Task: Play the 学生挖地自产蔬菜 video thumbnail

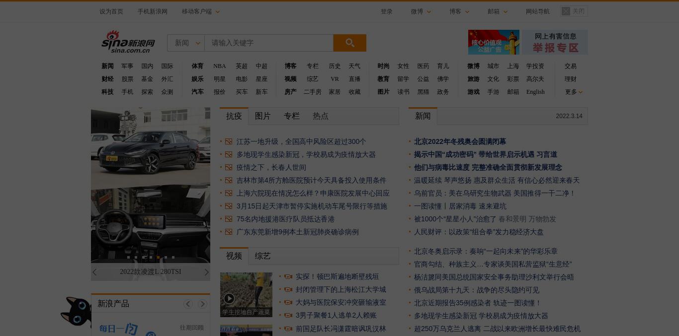Action: tap(246, 295)
